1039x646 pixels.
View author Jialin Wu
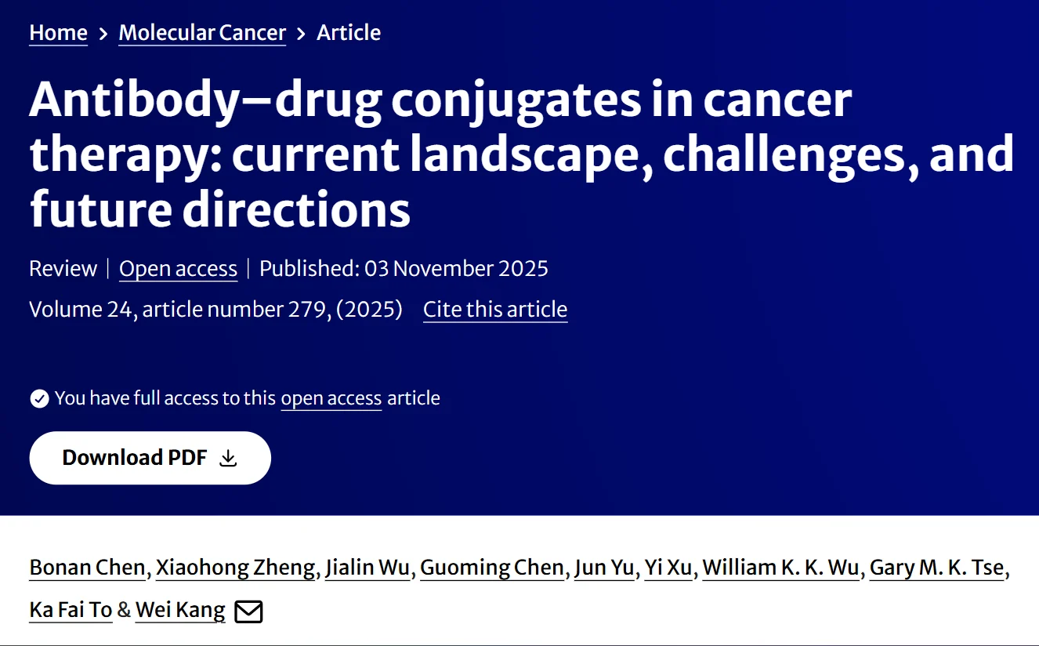point(367,568)
